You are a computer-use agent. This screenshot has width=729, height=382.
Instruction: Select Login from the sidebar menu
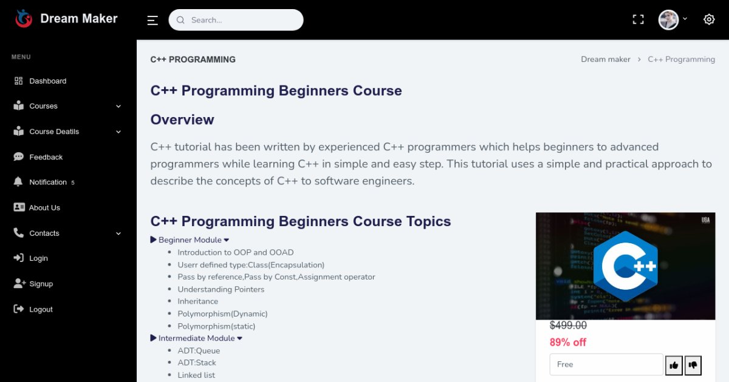coord(38,258)
